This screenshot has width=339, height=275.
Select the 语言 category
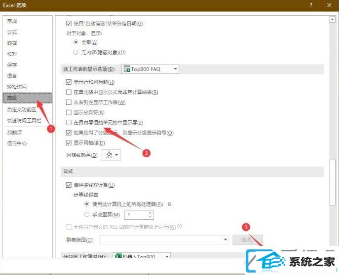coord(12,76)
